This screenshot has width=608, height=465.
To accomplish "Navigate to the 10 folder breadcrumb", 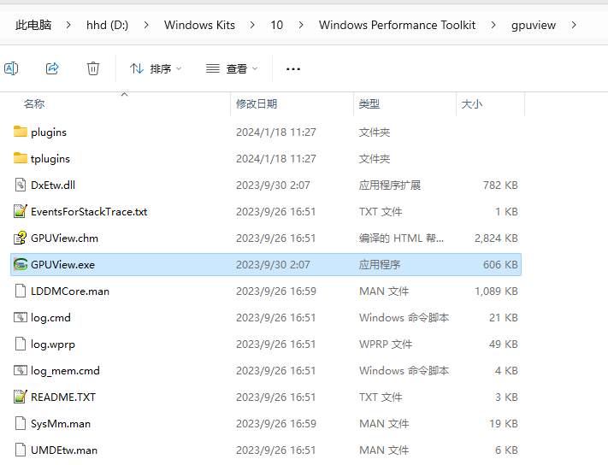I will pos(276,25).
